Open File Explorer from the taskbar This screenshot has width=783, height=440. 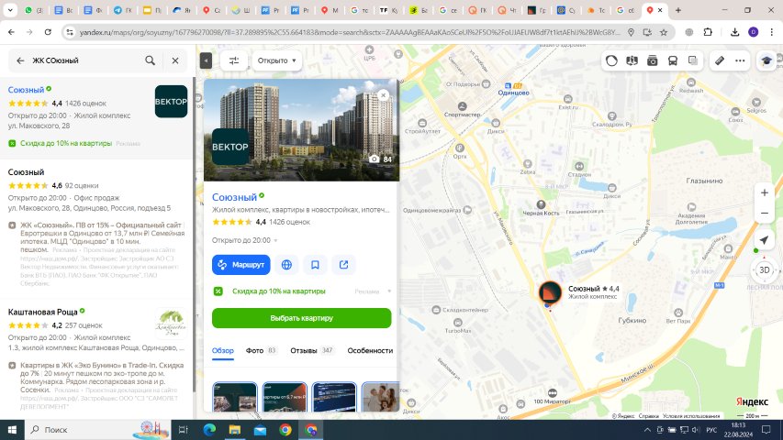pos(235,430)
